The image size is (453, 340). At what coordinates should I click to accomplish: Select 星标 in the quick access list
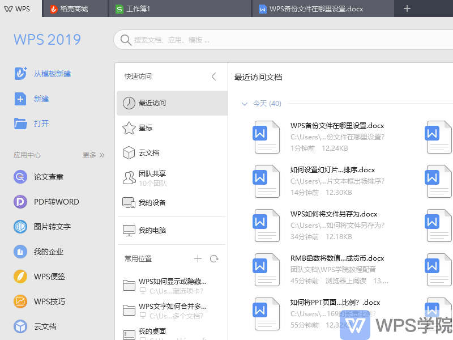tap(146, 128)
